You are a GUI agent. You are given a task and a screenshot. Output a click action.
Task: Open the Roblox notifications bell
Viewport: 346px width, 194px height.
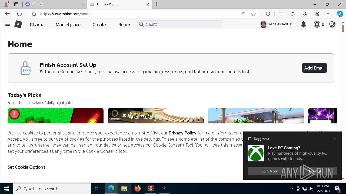coord(304,24)
